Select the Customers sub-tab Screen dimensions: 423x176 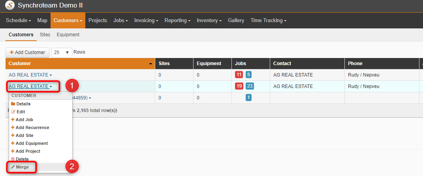click(x=21, y=34)
